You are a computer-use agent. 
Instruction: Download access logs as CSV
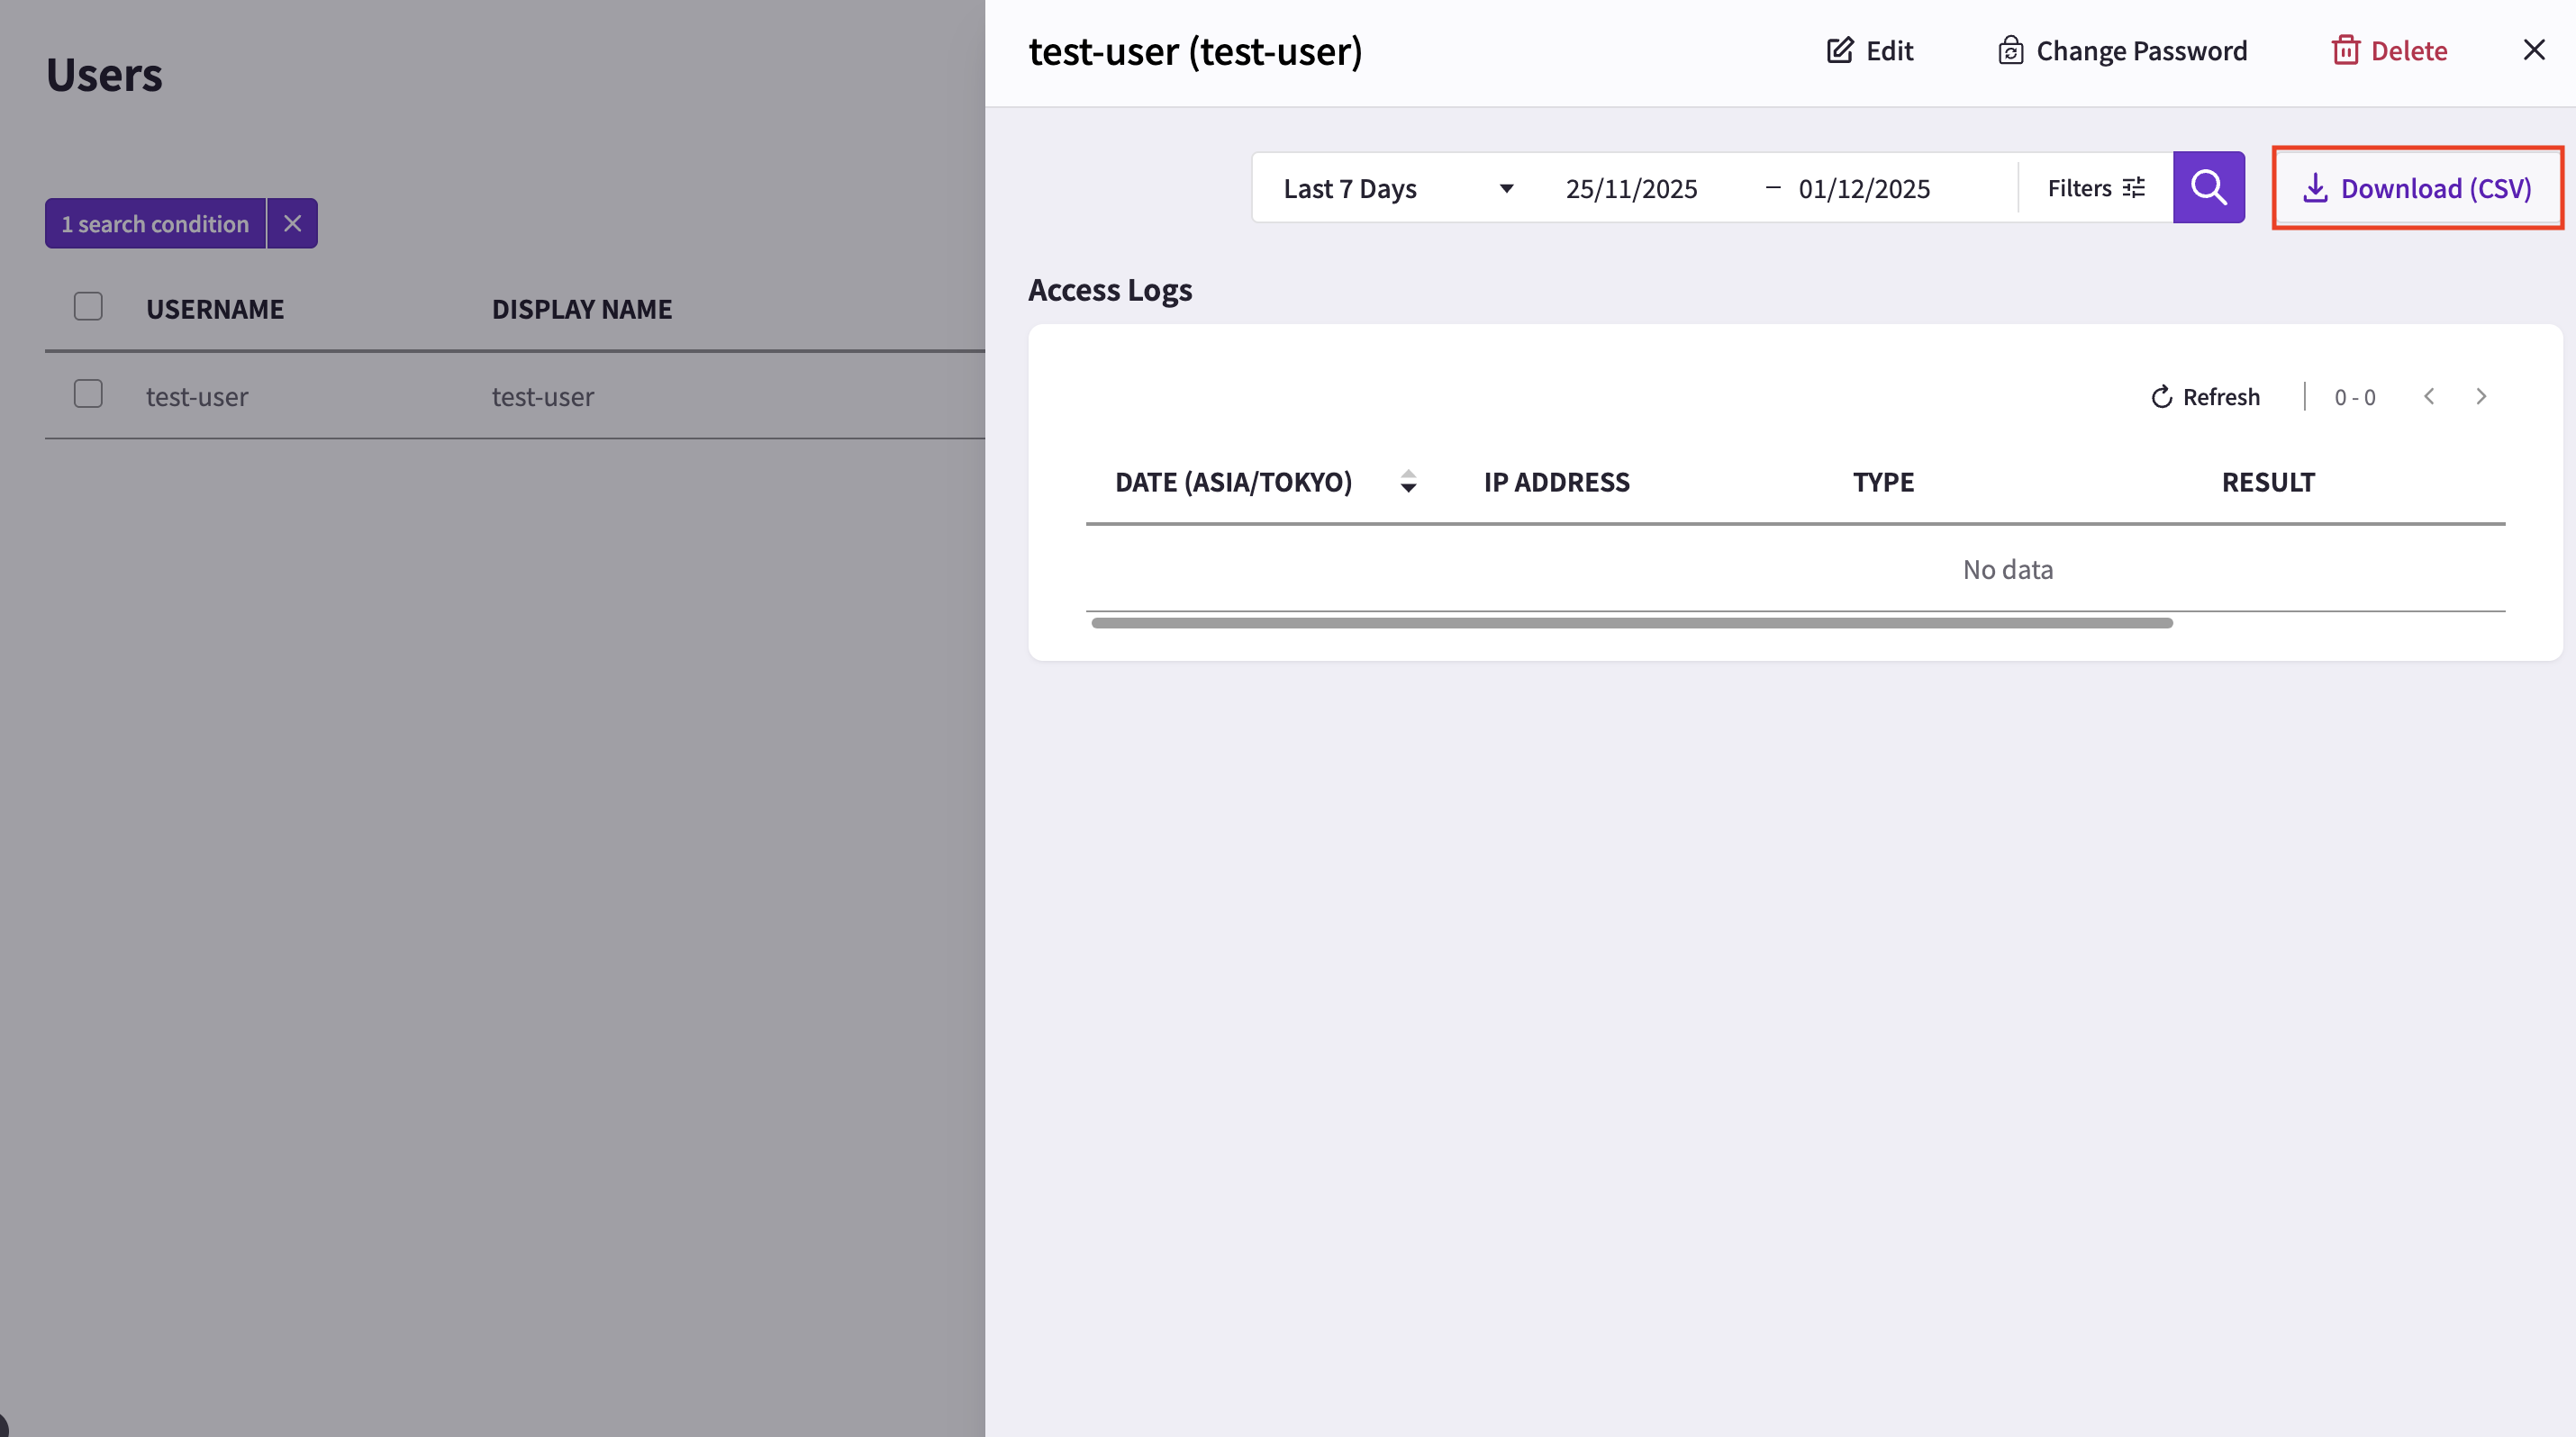[x=2417, y=188]
